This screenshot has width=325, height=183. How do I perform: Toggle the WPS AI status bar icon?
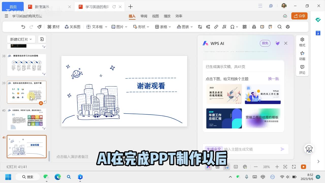[208, 167]
